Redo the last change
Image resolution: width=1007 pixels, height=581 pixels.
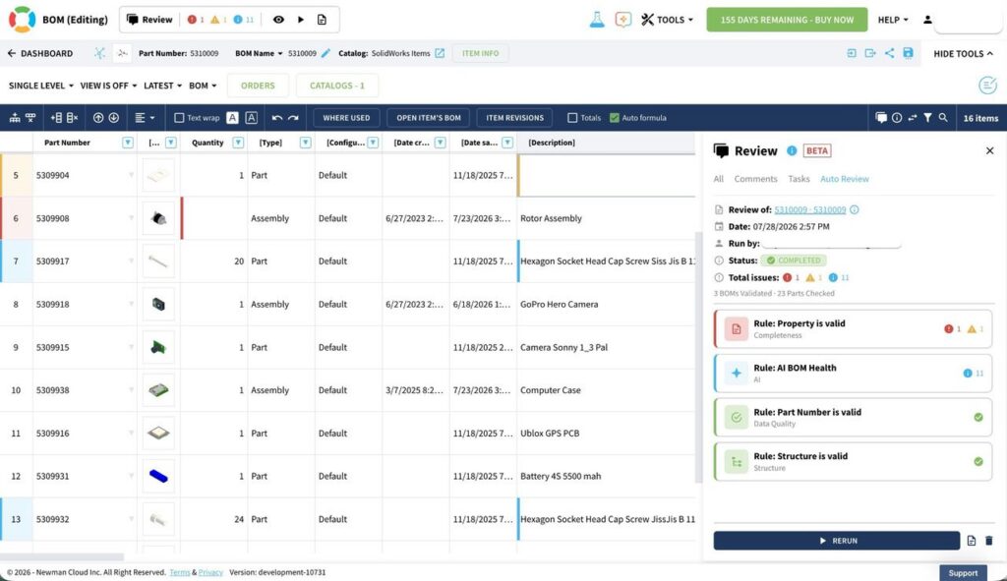pyautogui.click(x=293, y=118)
